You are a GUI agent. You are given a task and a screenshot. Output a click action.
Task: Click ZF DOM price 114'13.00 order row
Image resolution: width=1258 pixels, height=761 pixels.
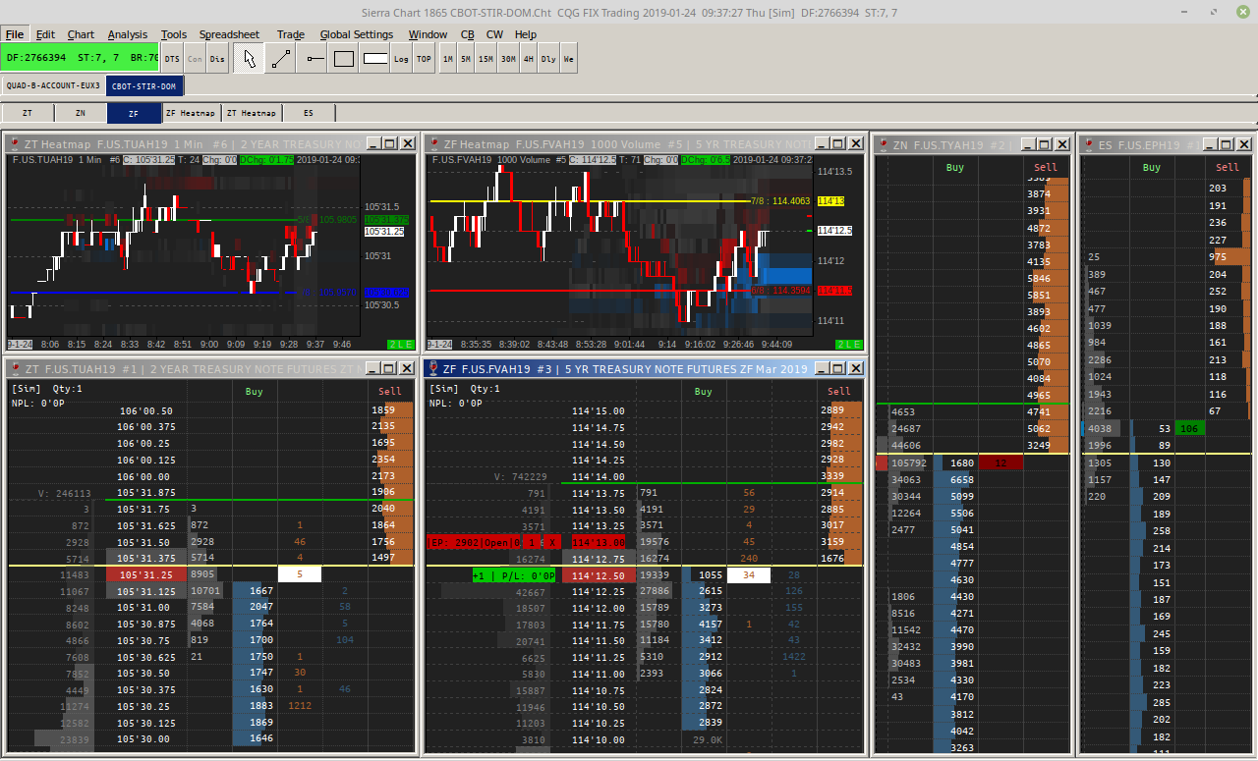(x=598, y=542)
